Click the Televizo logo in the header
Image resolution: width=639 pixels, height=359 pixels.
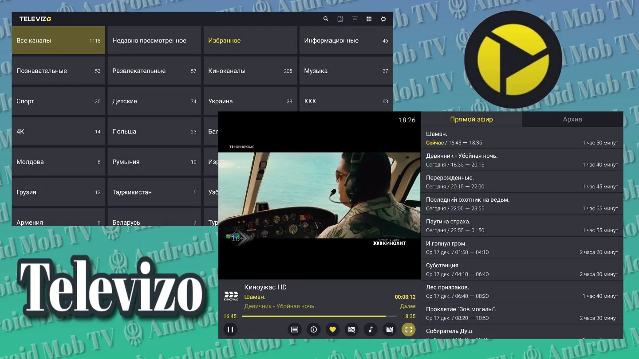35,19
